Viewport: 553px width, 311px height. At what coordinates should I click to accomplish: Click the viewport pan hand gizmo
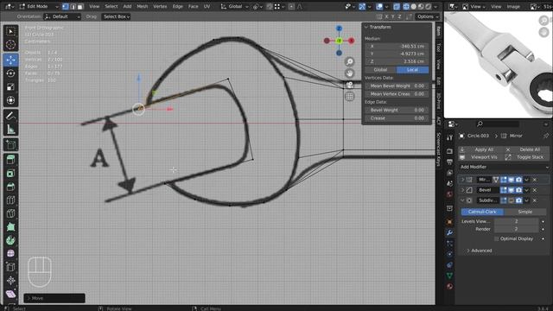[x=349, y=73]
